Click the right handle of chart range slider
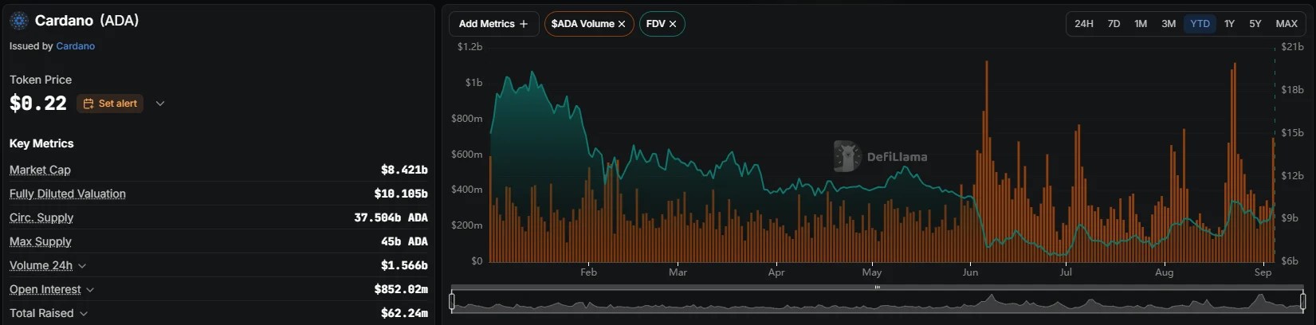The image size is (1316, 325). tap(1303, 302)
